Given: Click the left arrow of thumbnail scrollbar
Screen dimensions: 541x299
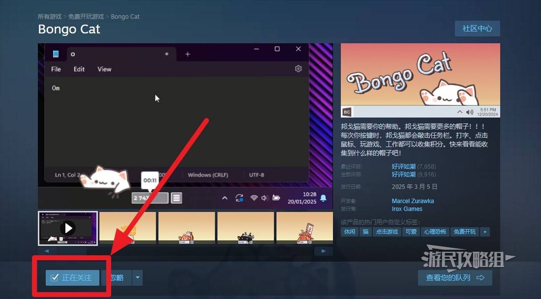Looking at the screenshot, I should pos(47,251).
